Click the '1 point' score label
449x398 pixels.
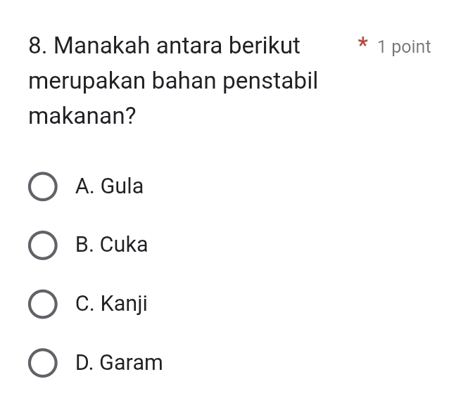coord(403,47)
